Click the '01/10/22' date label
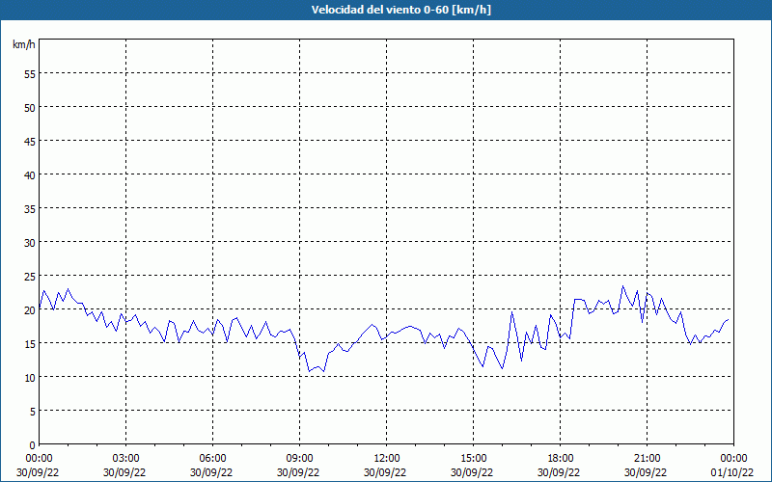The image size is (772, 482). (731, 472)
